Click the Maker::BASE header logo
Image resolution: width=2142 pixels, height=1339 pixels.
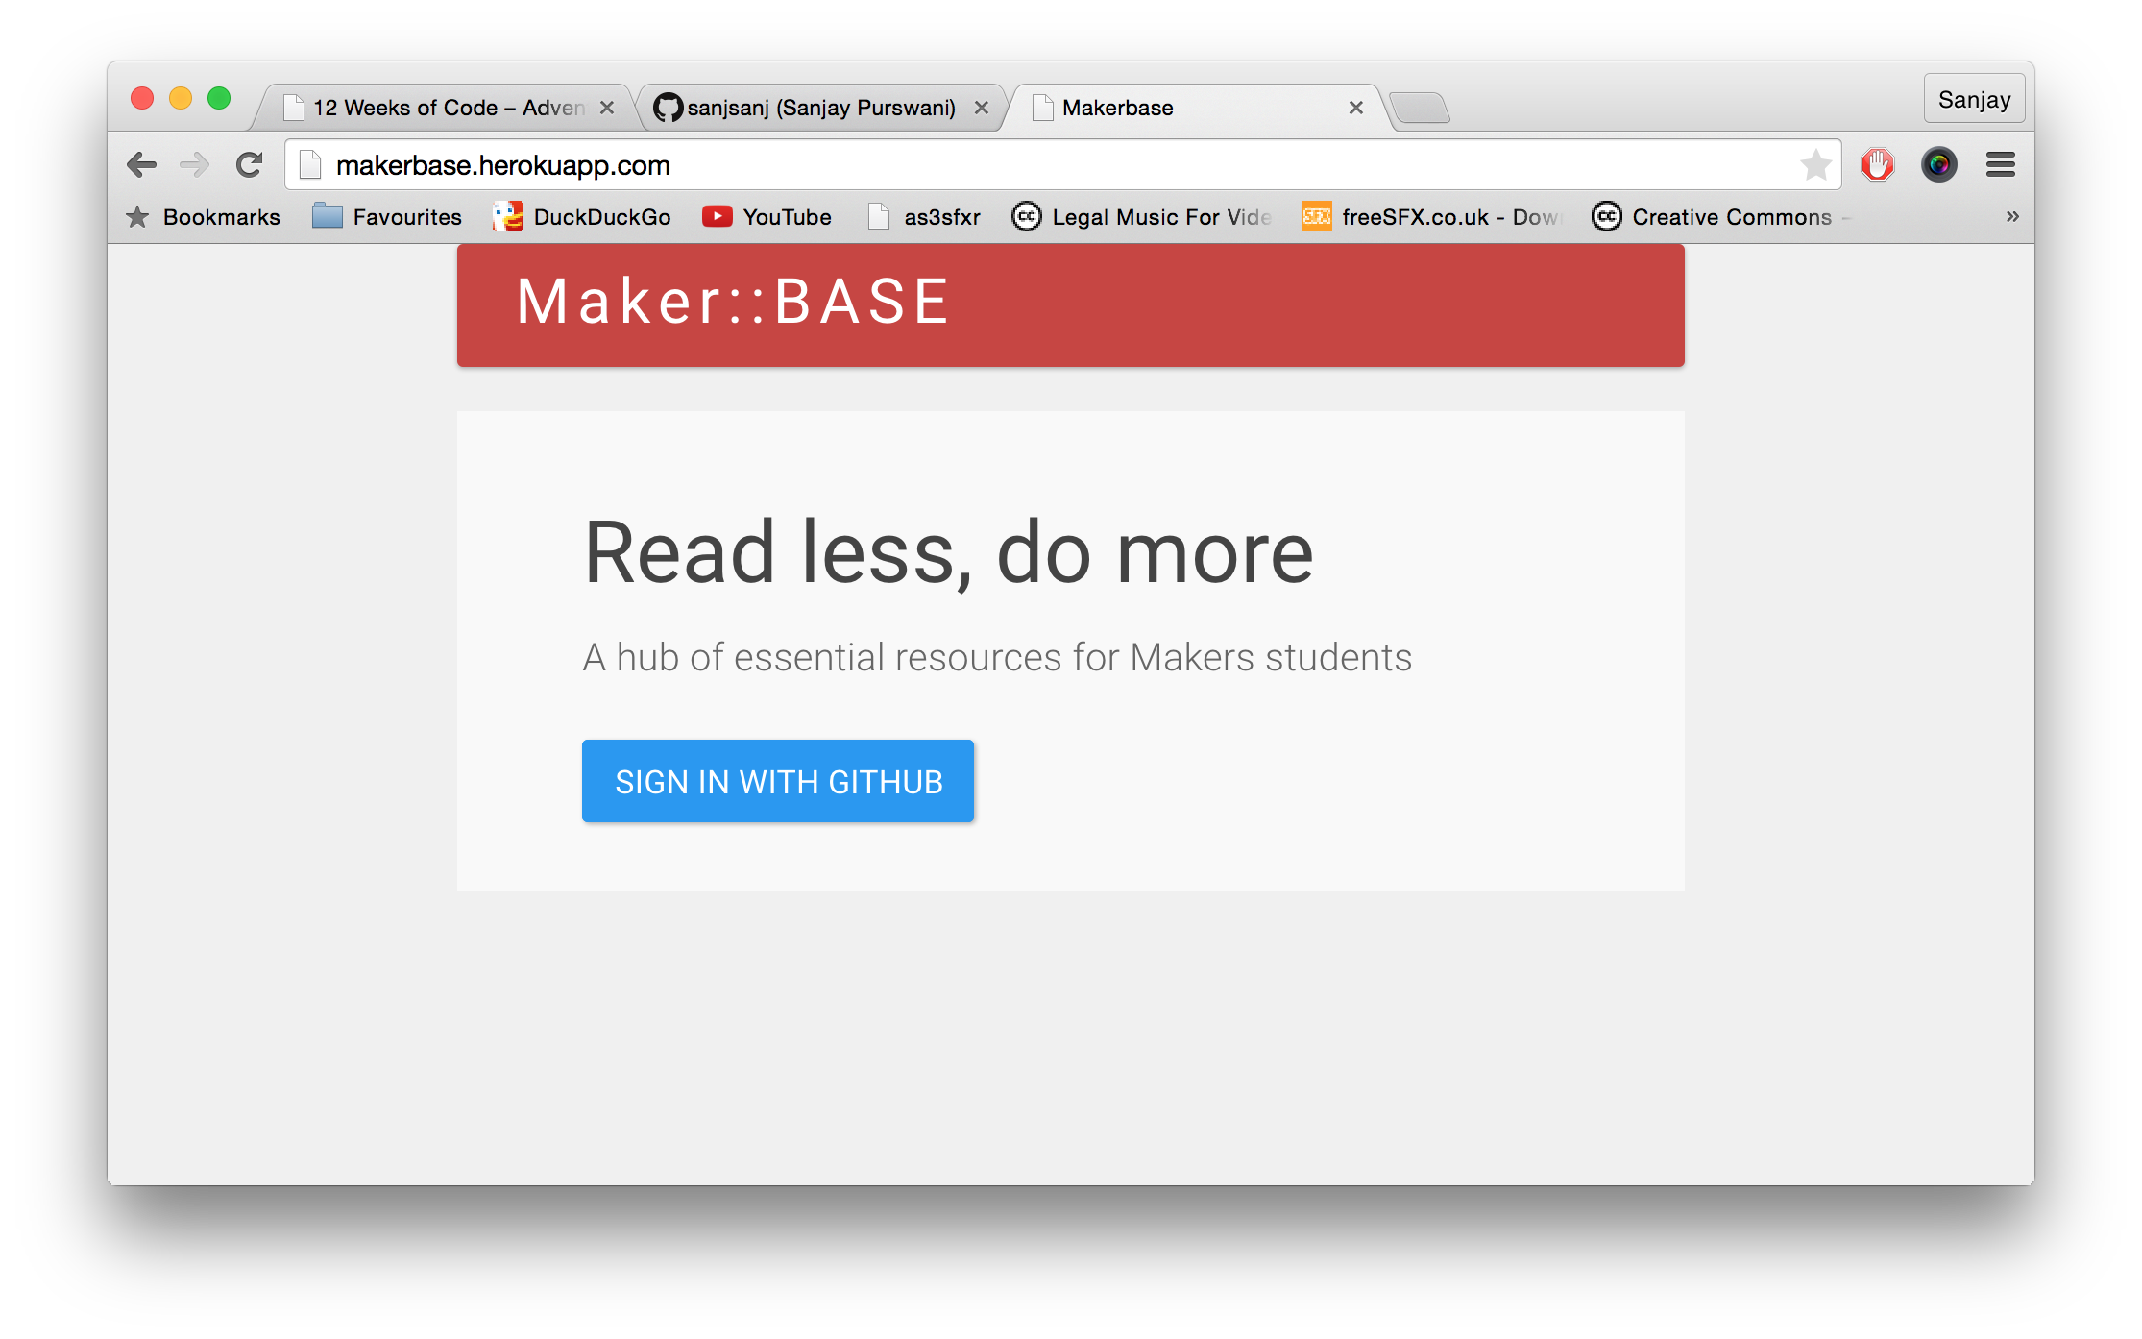coord(733,302)
